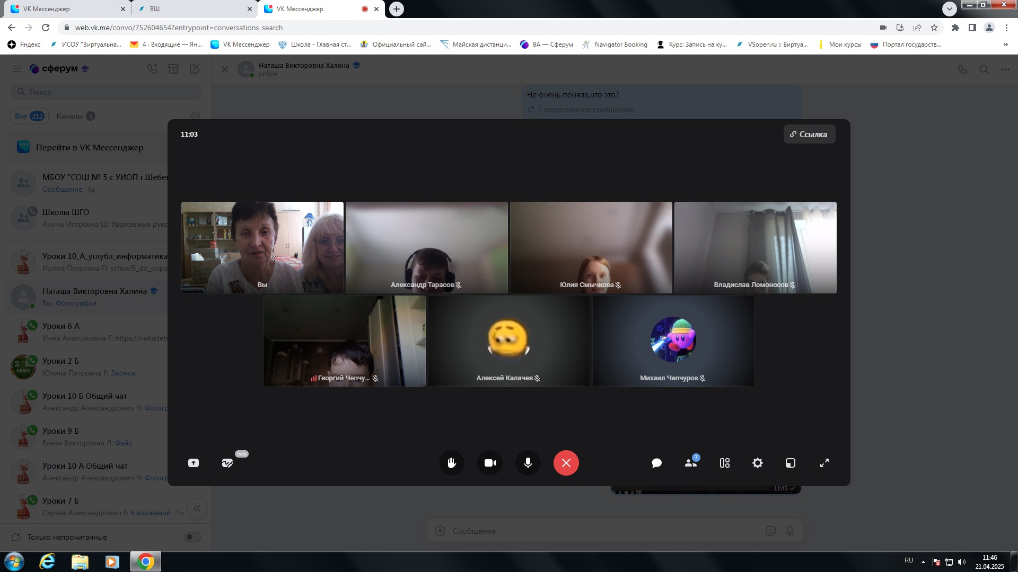
Task: Open Windows Start menu
Action: point(14,561)
